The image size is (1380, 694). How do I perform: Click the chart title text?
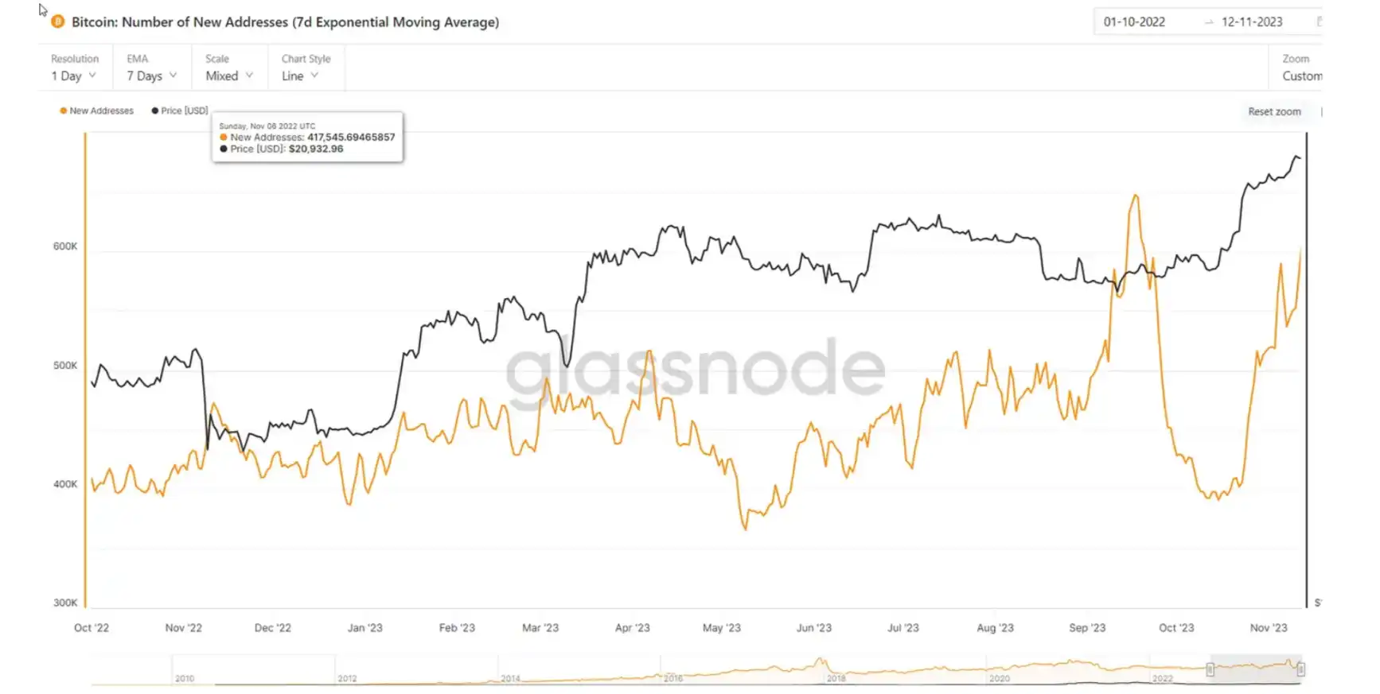(285, 22)
